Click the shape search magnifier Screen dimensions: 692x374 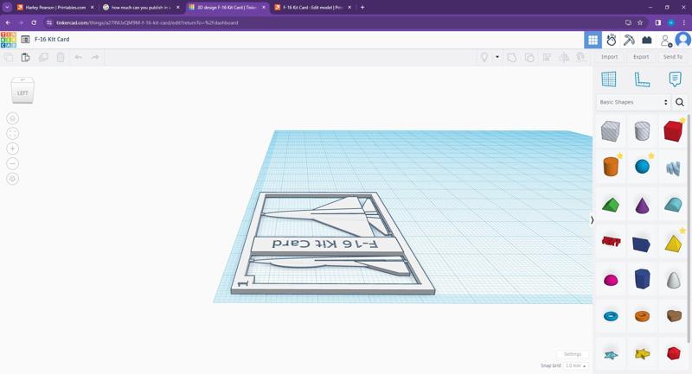click(680, 102)
